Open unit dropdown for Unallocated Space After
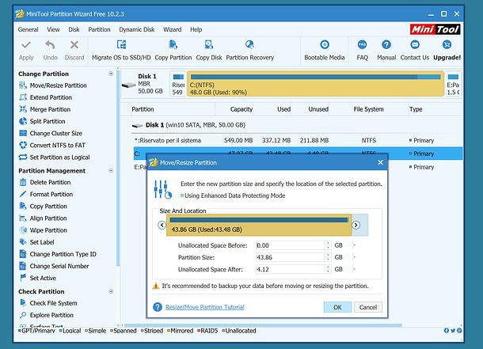Viewport: 483px width, 349px height. 354,270
